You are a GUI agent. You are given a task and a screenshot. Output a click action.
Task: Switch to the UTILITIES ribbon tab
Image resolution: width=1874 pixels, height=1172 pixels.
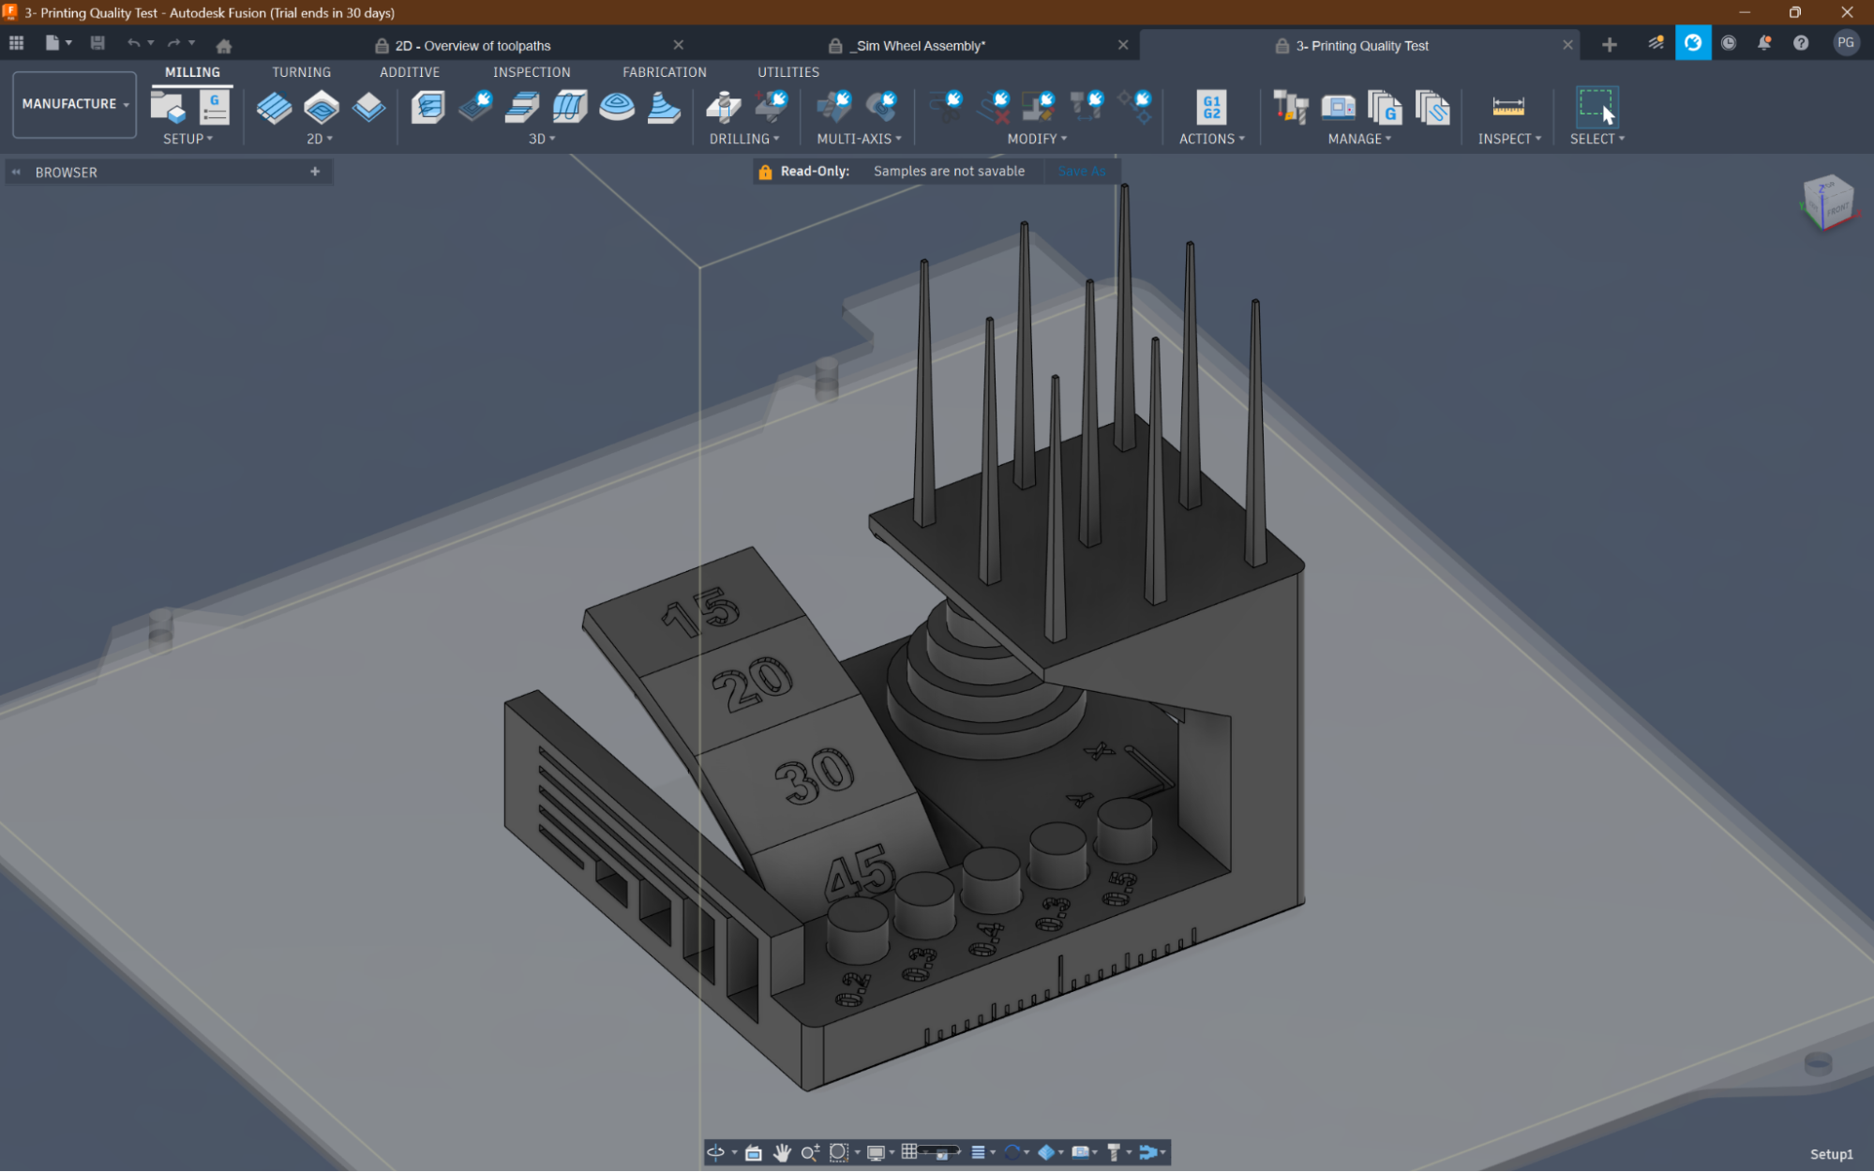pos(788,72)
